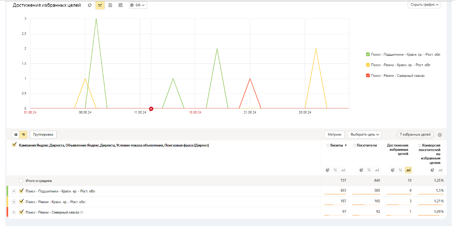Switch to stacked area chart view
The image size is (455, 231).
pos(110,5)
